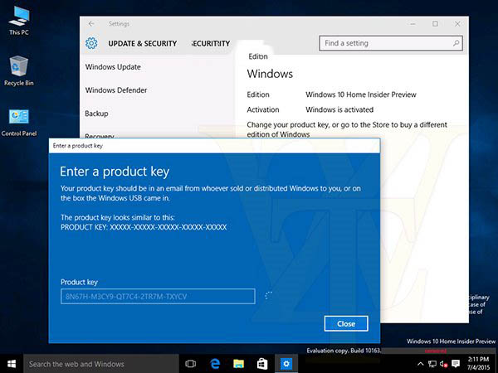Click the back arrow in Settings window
Image resolution: width=498 pixels, height=373 pixels.
click(90, 23)
